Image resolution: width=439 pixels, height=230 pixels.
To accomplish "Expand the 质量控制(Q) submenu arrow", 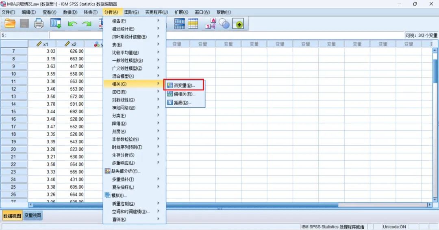I will pos(159,203).
